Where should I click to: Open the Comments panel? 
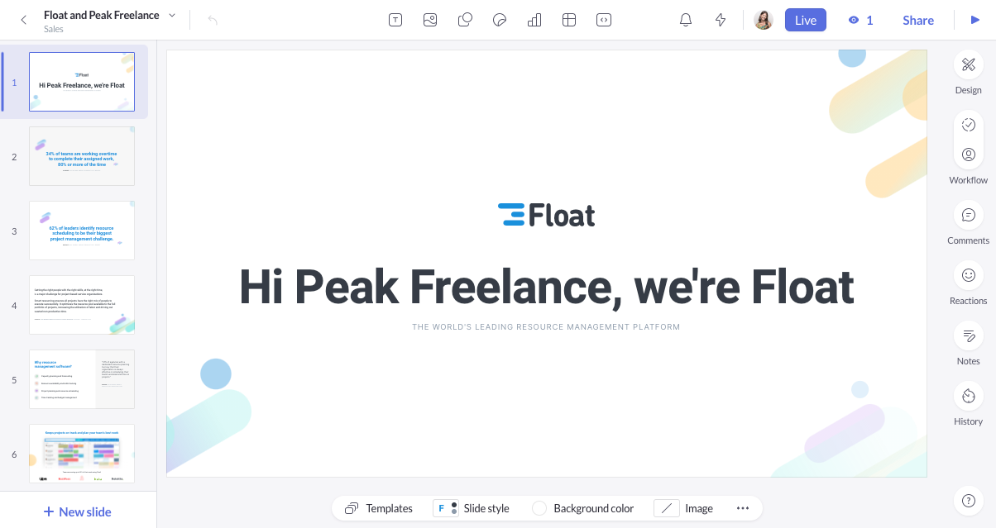tap(968, 223)
